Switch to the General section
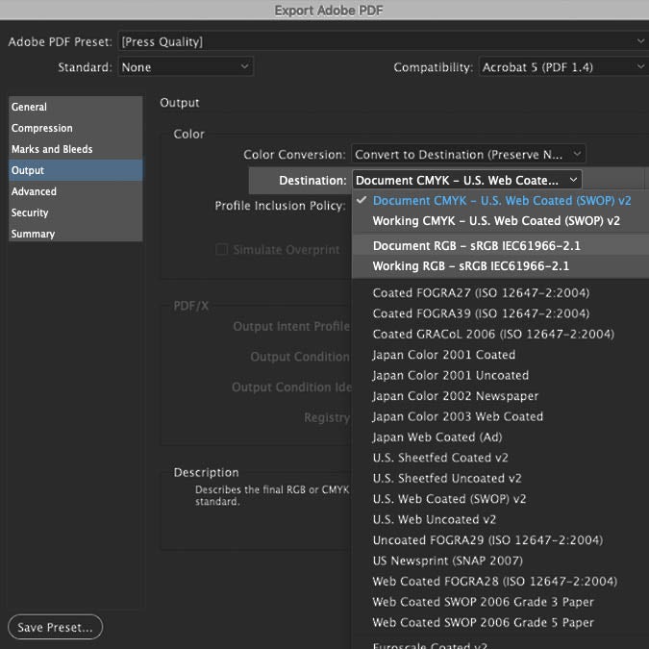This screenshot has height=649, width=649. click(x=30, y=107)
